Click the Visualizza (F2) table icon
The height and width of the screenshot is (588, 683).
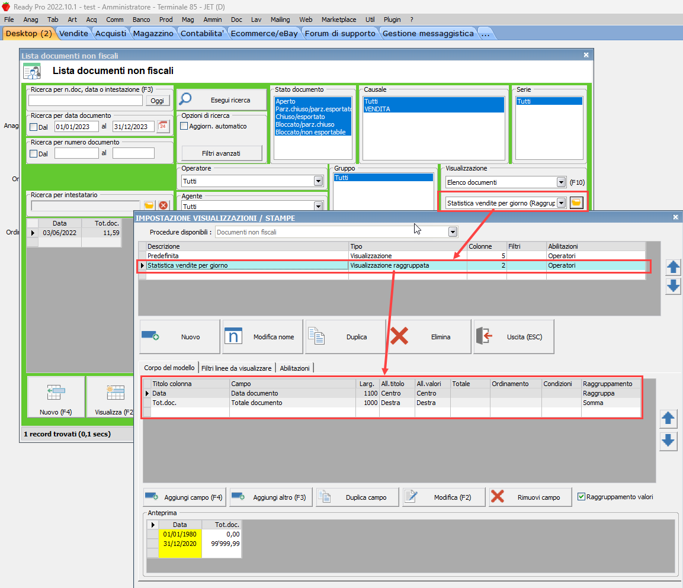116,393
